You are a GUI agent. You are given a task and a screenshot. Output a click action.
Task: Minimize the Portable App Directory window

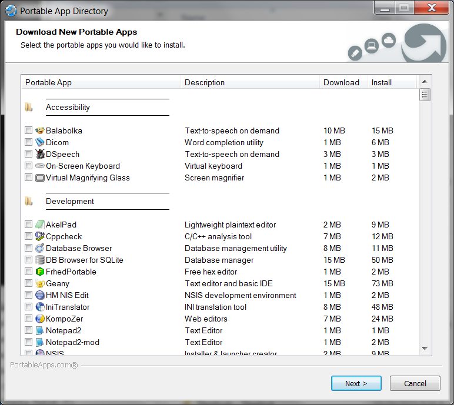pyautogui.click(x=385, y=8)
